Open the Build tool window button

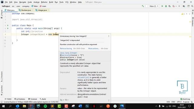tap(43, 99)
